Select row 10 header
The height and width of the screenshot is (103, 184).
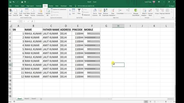point(10,65)
